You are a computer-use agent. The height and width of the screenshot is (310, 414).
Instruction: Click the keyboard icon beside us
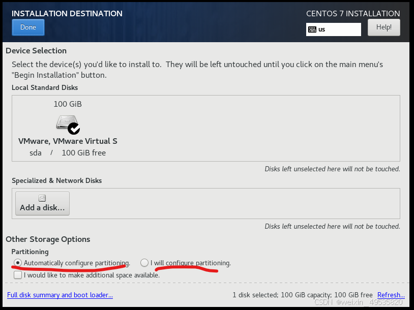312,29
